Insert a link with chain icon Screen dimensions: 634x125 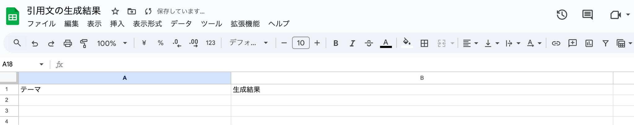point(556,43)
